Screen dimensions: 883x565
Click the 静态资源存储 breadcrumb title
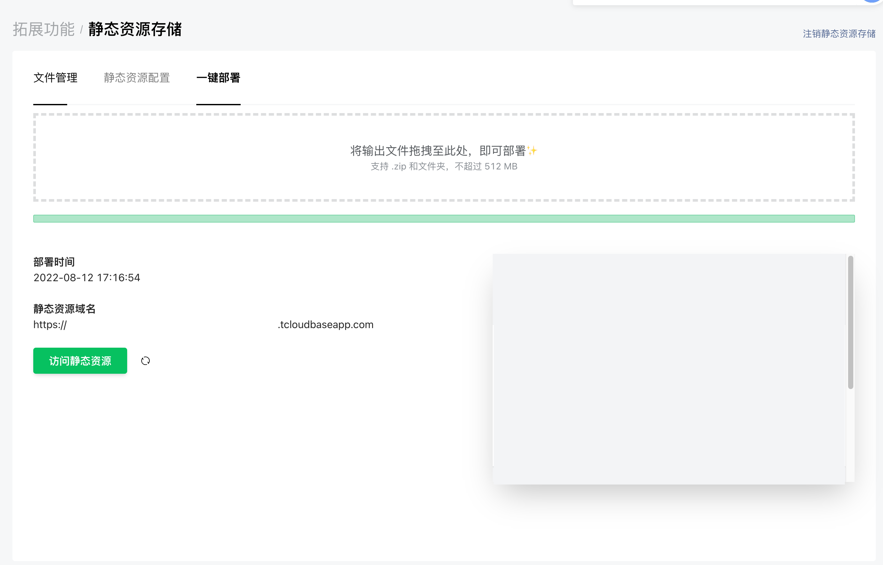135,29
